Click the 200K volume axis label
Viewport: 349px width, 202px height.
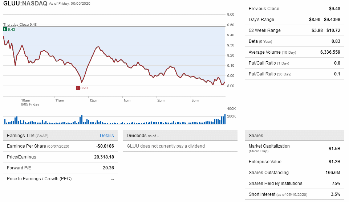pyautogui.click(x=231, y=116)
